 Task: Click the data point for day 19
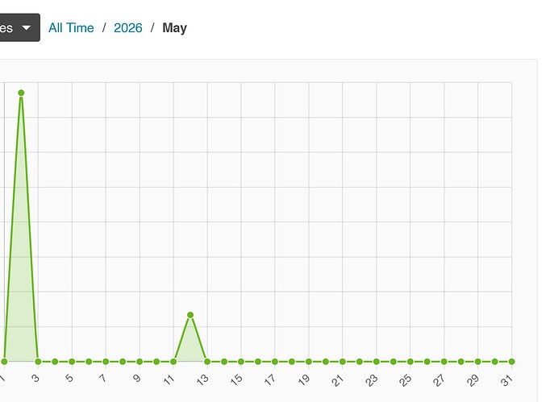point(309,362)
